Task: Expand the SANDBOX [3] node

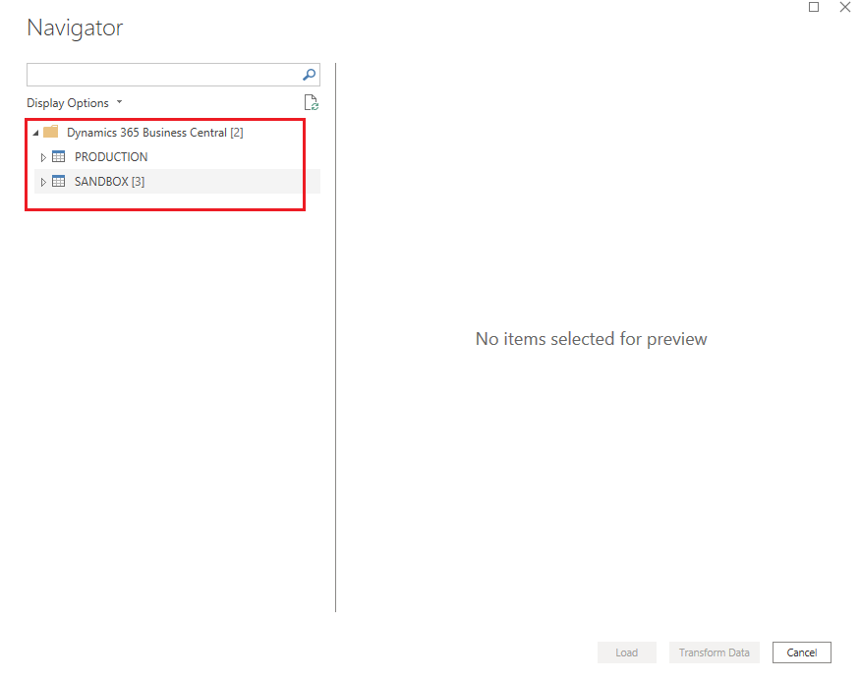Action: click(43, 182)
